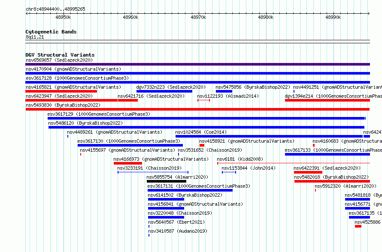Open the esv3617133 variant label
Image resolution: width=382 pixels, height=252 pixels.
333,150
